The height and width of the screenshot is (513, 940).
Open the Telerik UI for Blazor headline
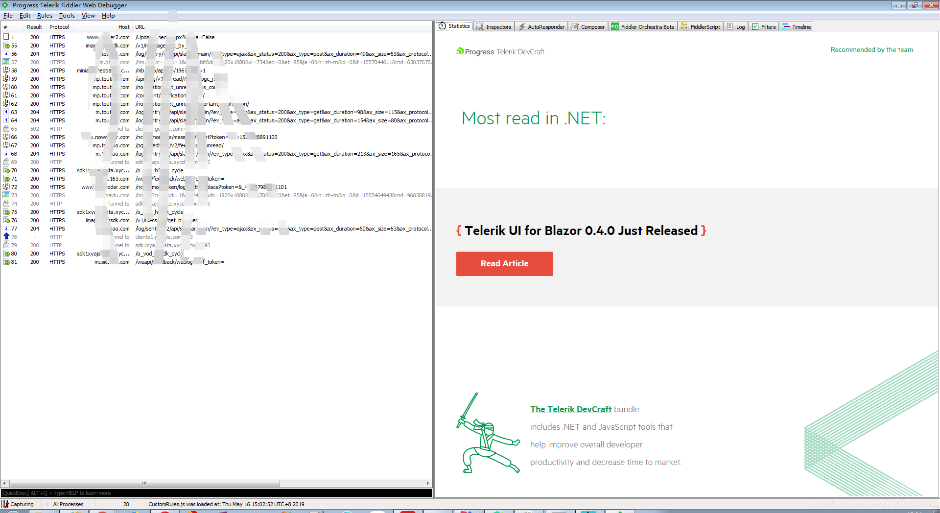[x=581, y=231]
